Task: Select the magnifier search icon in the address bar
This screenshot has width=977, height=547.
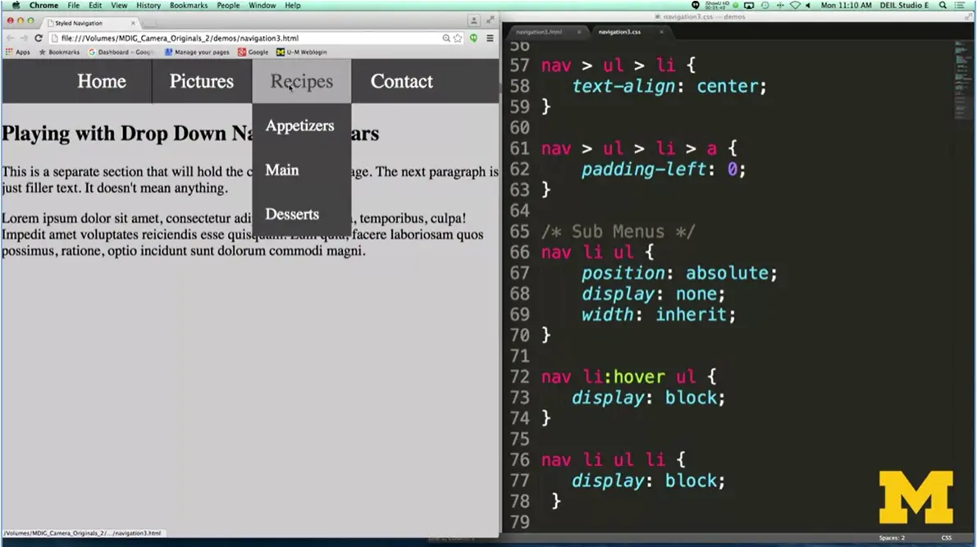Action: [445, 38]
